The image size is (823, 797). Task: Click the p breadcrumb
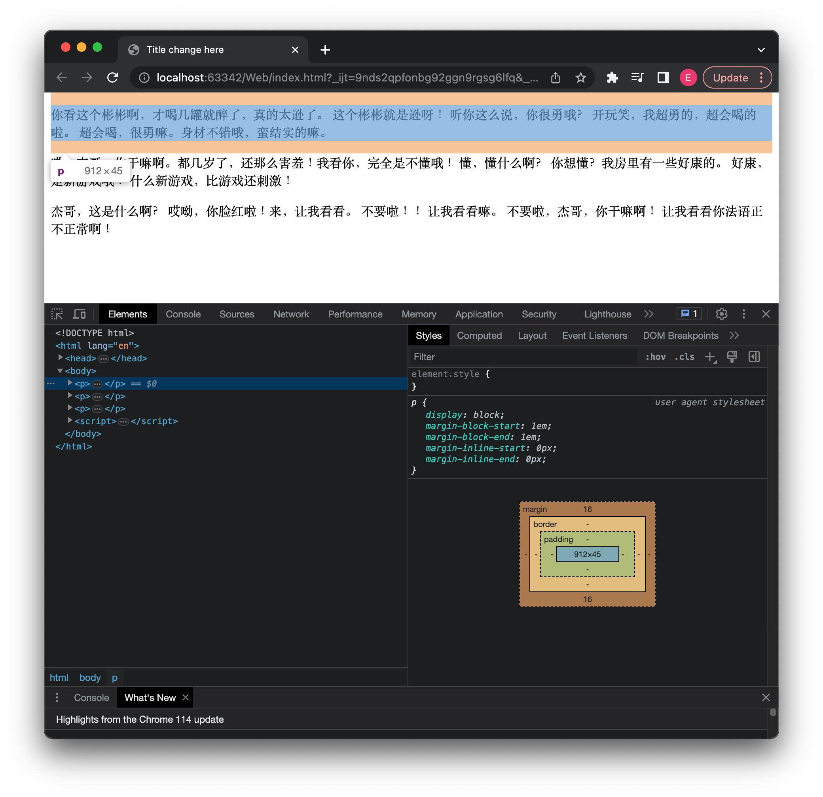click(x=115, y=678)
